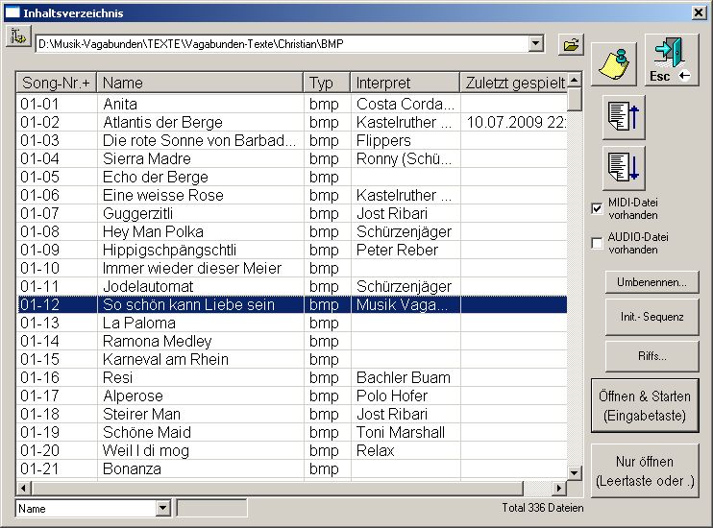Sort by the Interpret column header
This screenshot has width=713, height=528.
pos(406,83)
